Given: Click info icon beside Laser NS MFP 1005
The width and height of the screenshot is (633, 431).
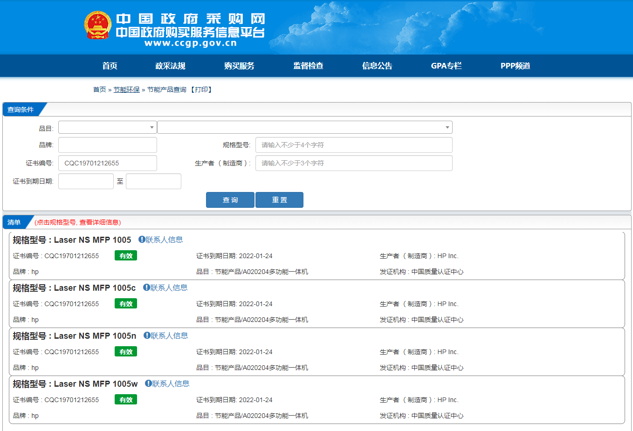Looking at the screenshot, I should click(x=142, y=239).
